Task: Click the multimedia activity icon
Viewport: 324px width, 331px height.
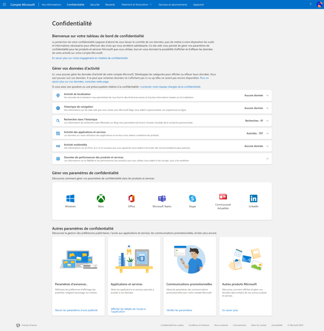Action: tap(58, 146)
